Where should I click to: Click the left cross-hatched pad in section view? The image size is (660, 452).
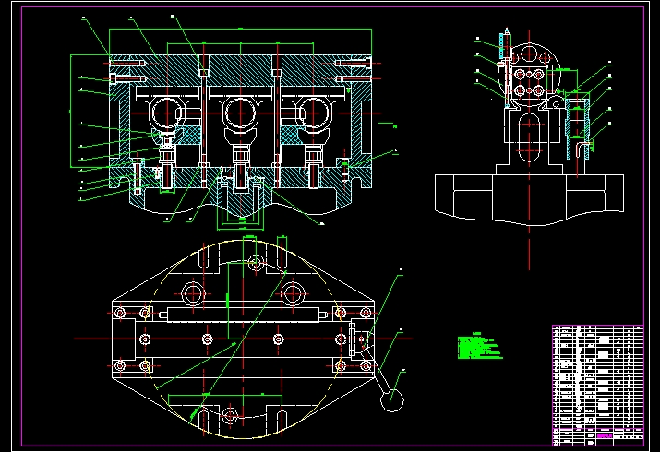point(188,135)
